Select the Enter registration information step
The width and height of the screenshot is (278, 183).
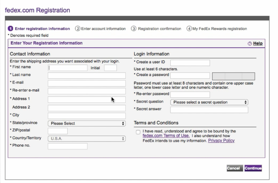[x=42, y=29]
